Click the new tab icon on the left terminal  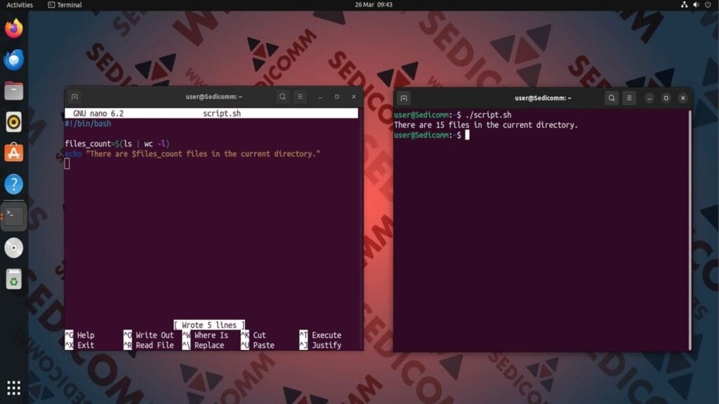[74, 97]
